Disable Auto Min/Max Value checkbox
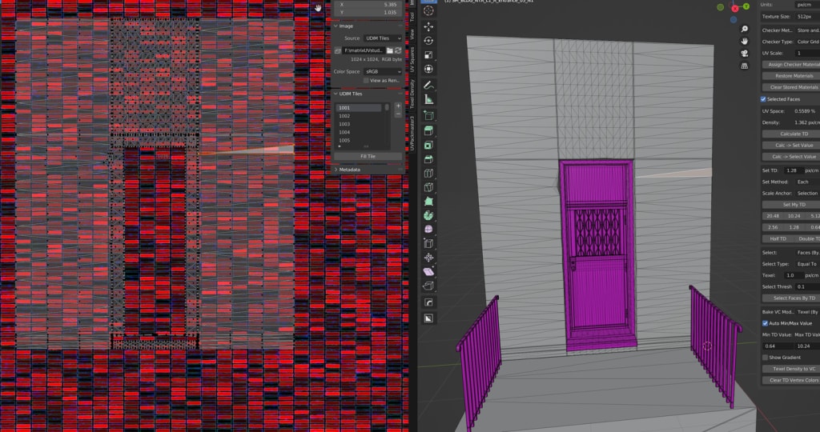The image size is (820, 432). pos(765,323)
